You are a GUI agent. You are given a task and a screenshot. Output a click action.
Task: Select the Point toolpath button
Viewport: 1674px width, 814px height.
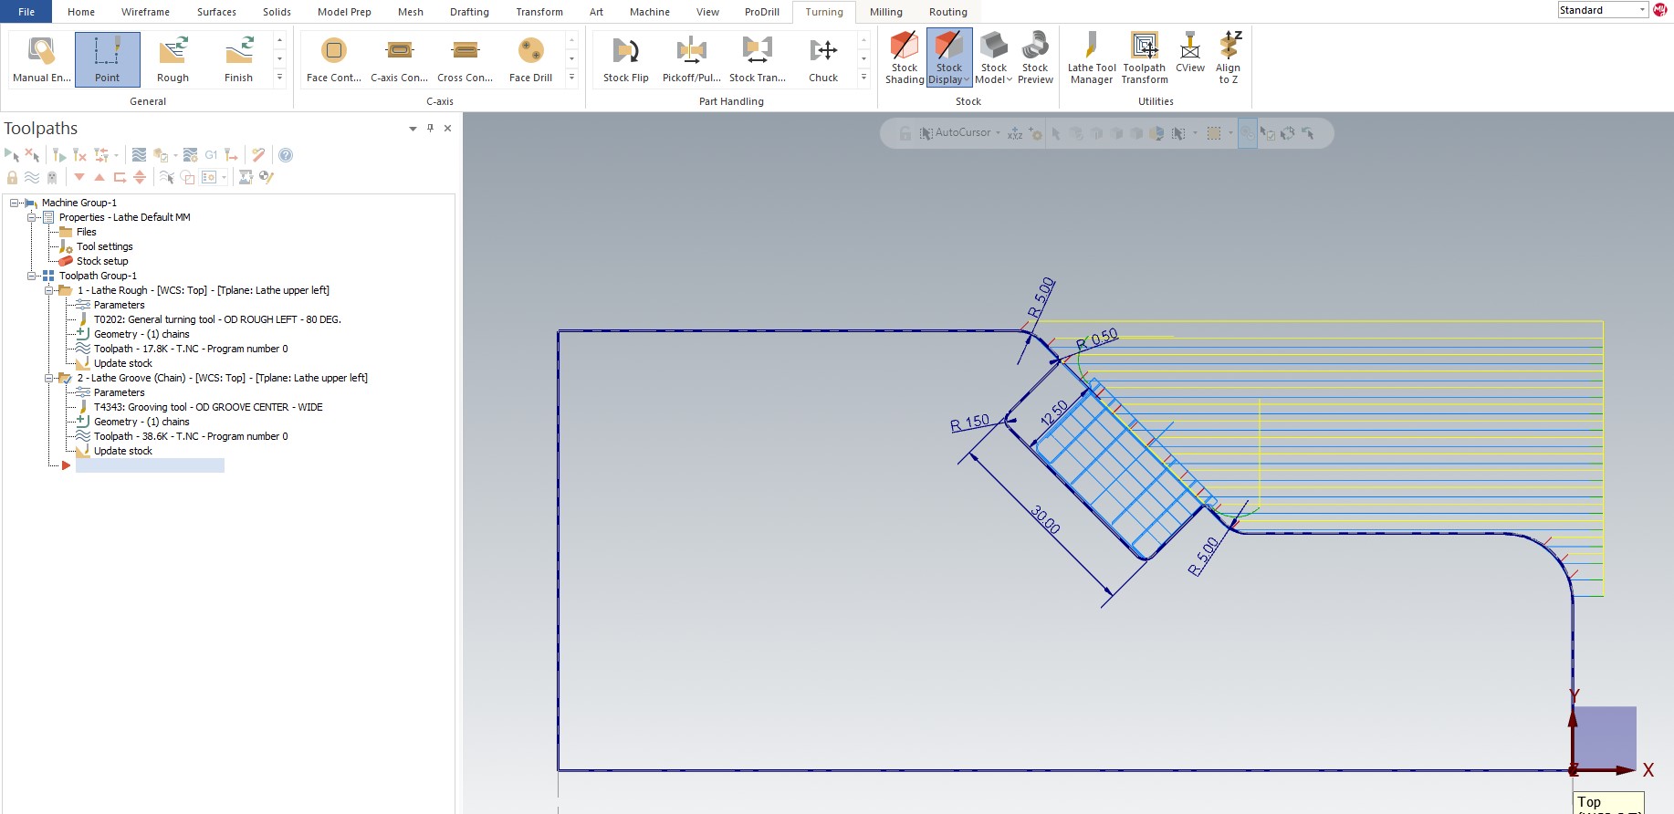tap(108, 60)
